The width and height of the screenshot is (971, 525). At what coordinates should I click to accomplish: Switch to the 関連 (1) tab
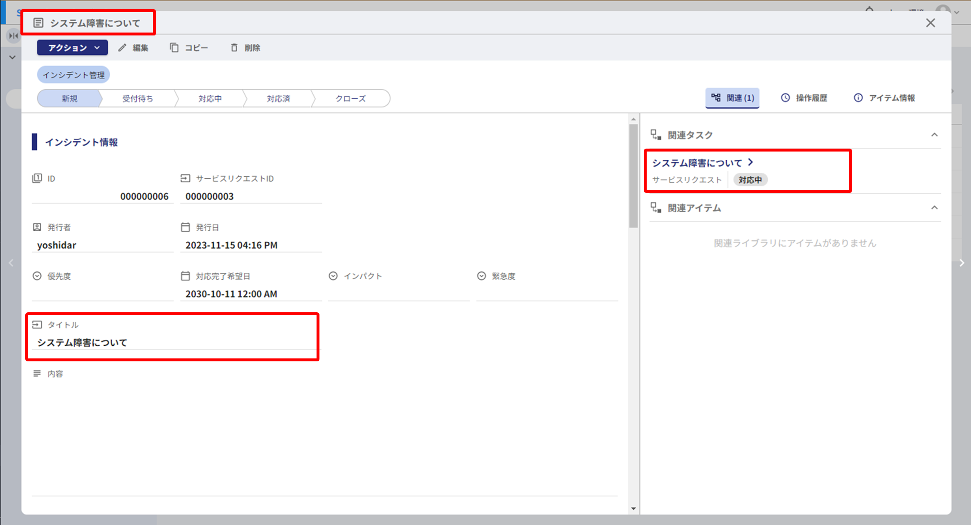click(732, 98)
